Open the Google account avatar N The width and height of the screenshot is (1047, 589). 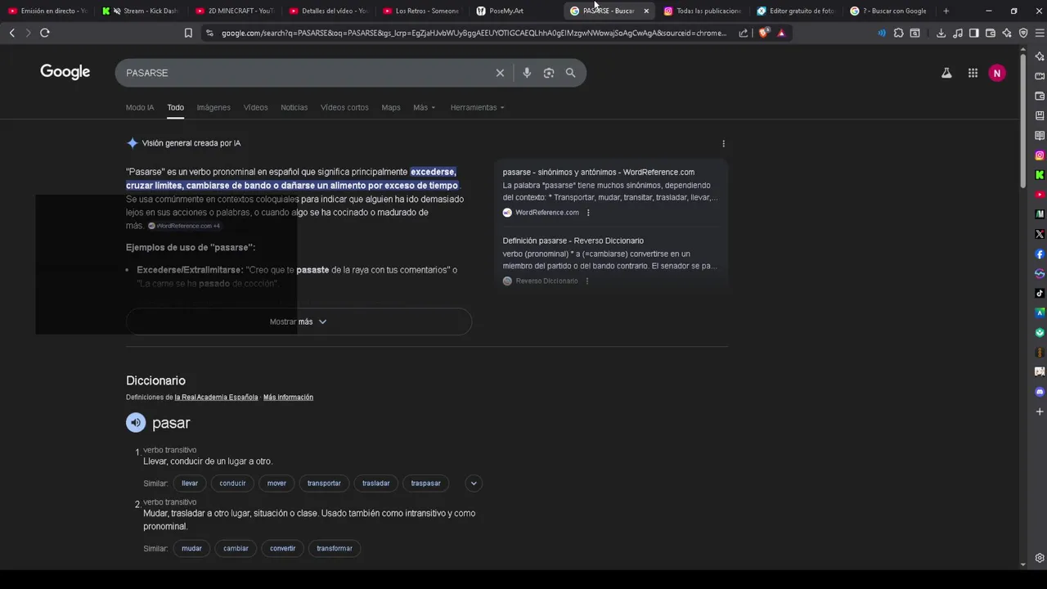tap(996, 73)
